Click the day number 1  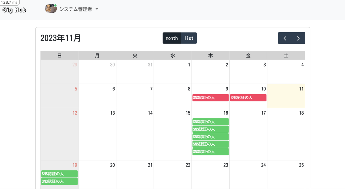click(189, 65)
